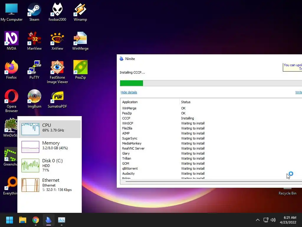Launch PuTTY desktop icon
The width and height of the screenshot is (302, 227).
tap(34, 70)
